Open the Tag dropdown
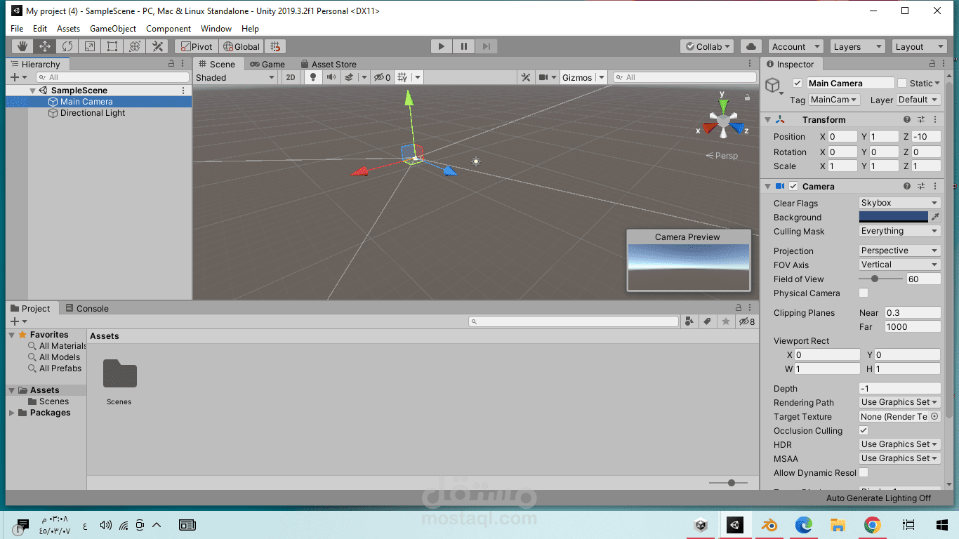 click(x=834, y=100)
